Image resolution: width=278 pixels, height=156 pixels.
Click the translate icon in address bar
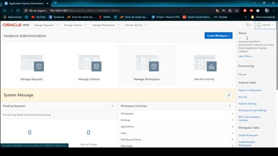pyautogui.click(x=230, y=10)
